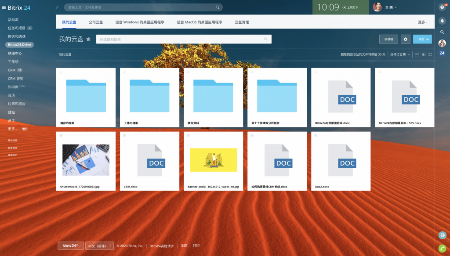
Task: Open the shutterstock_1725916663.jpg thumbnail
Action: (x=86, y=160)
